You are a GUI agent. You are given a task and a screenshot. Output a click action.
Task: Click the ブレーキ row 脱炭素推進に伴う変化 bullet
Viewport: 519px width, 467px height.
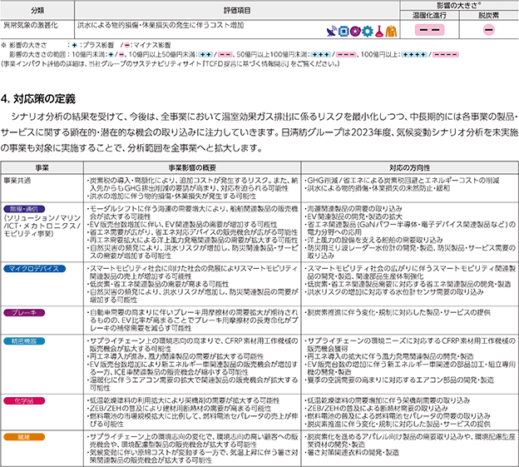pos(398,313)
